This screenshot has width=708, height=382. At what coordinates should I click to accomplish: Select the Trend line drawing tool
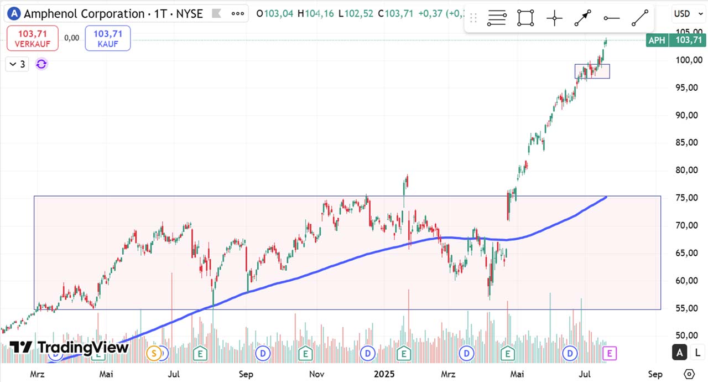[640, 19]
